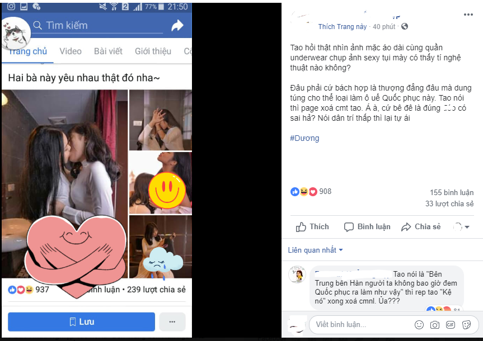Switch to the Giới thiệu tab
Image resolution: width=483 pixels, height=341 pixels.
pyautogui.click(x=153, y=51)
